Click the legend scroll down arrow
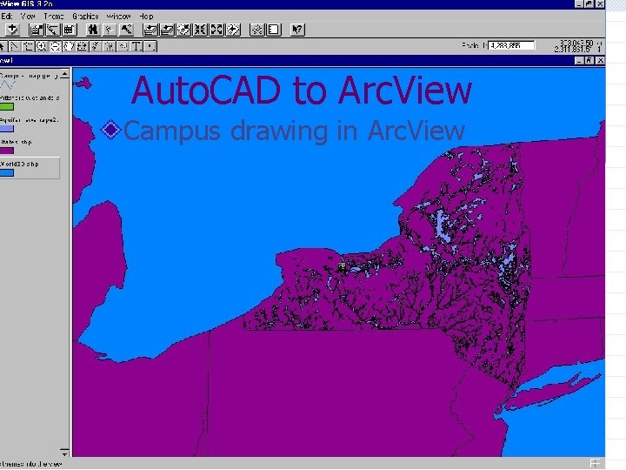The image size is (626, 470). click(x=64, y=453)
